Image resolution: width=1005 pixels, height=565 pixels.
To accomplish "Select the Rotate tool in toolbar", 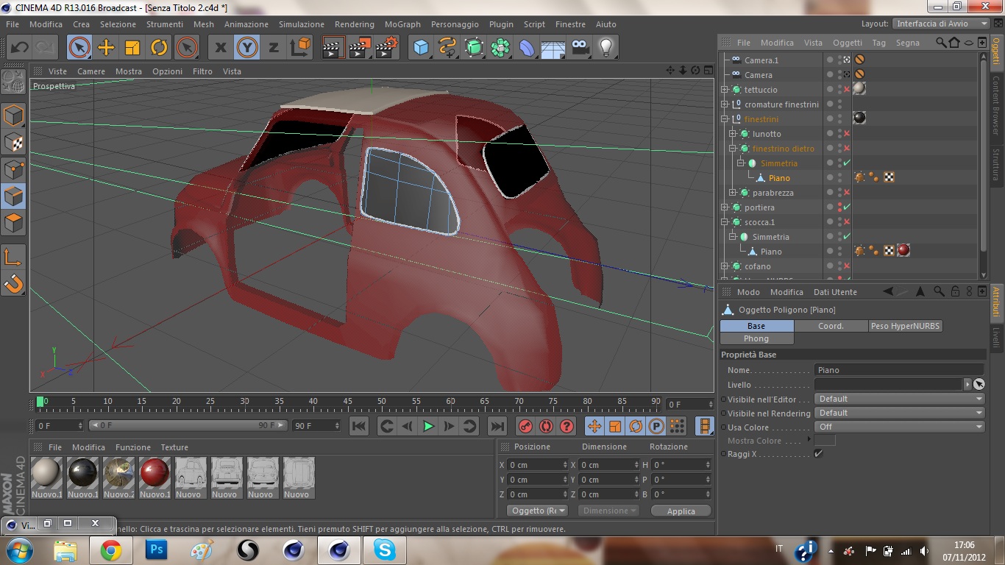I will 159,48.
